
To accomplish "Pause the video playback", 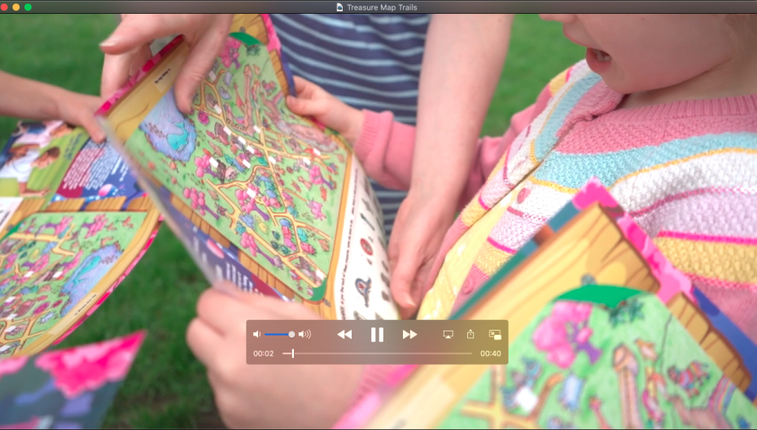I will pos(377,335).
